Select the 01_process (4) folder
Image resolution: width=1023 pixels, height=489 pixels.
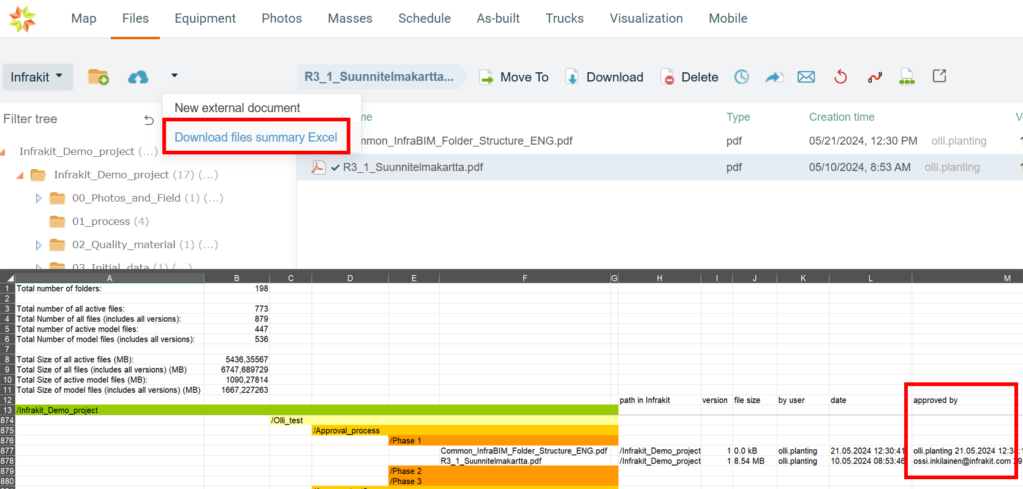110,221
